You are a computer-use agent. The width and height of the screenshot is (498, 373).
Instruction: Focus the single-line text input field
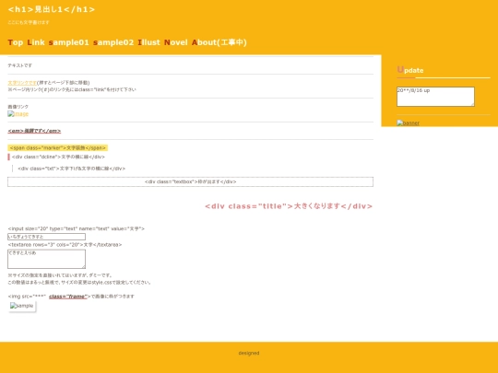pos(46,237)
